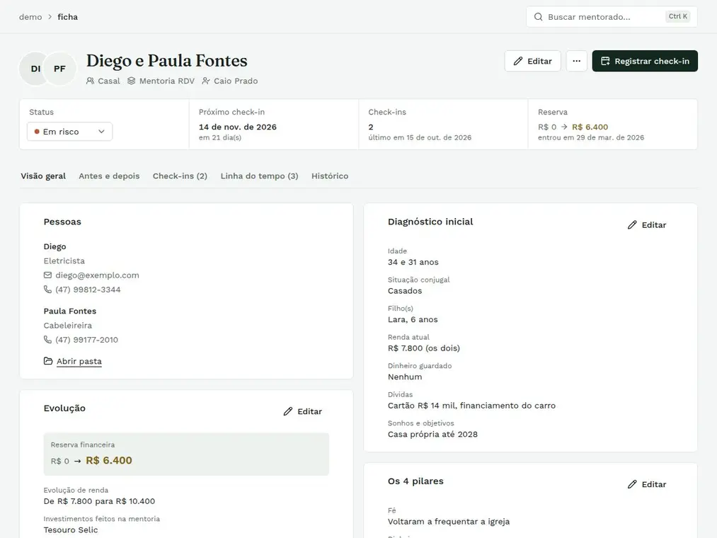Focus the Buscar mentorado search field
The height and width of the screenshot is (538, 717).
612,17
